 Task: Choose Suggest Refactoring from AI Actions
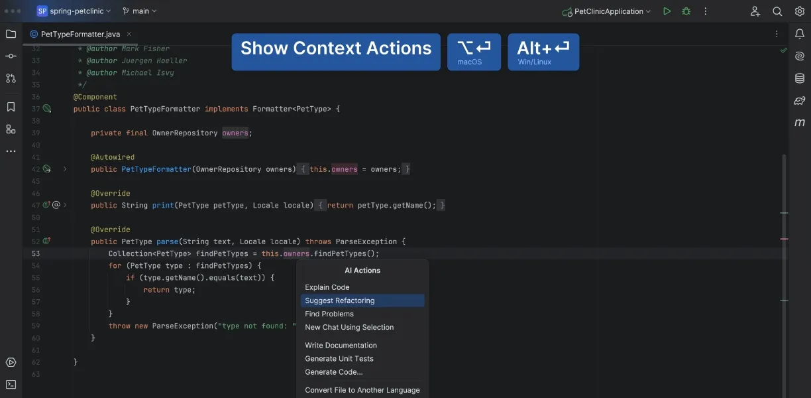point(362,300)
